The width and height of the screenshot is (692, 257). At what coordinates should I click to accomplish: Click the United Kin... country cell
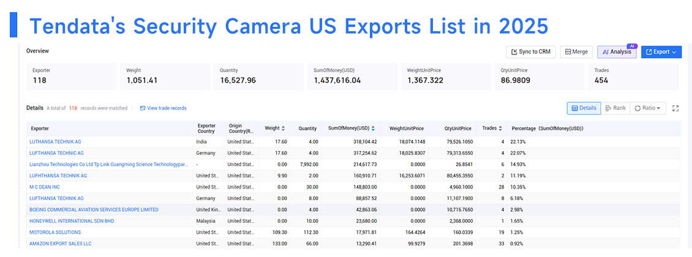pos(208,209)
